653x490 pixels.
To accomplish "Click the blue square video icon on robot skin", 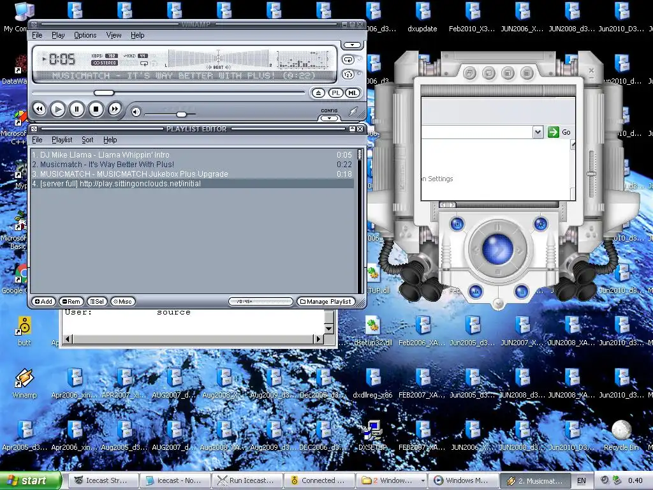I will click(457, 224).
